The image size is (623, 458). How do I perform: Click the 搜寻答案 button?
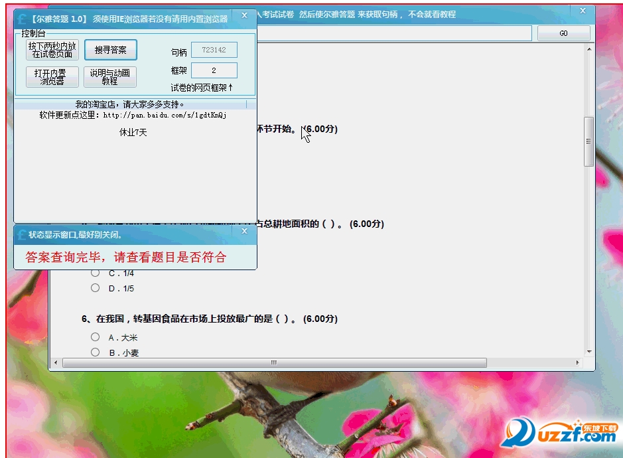pyautogui.click(x=110, y=50)
